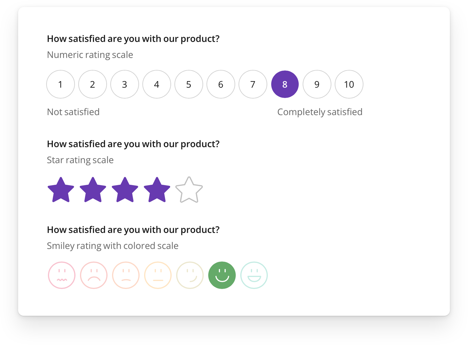Image resolution: width=468 pixels, height=345 pixels.
Task: Select the squiggly-mouth worst smiley
Action: point(62,275)
